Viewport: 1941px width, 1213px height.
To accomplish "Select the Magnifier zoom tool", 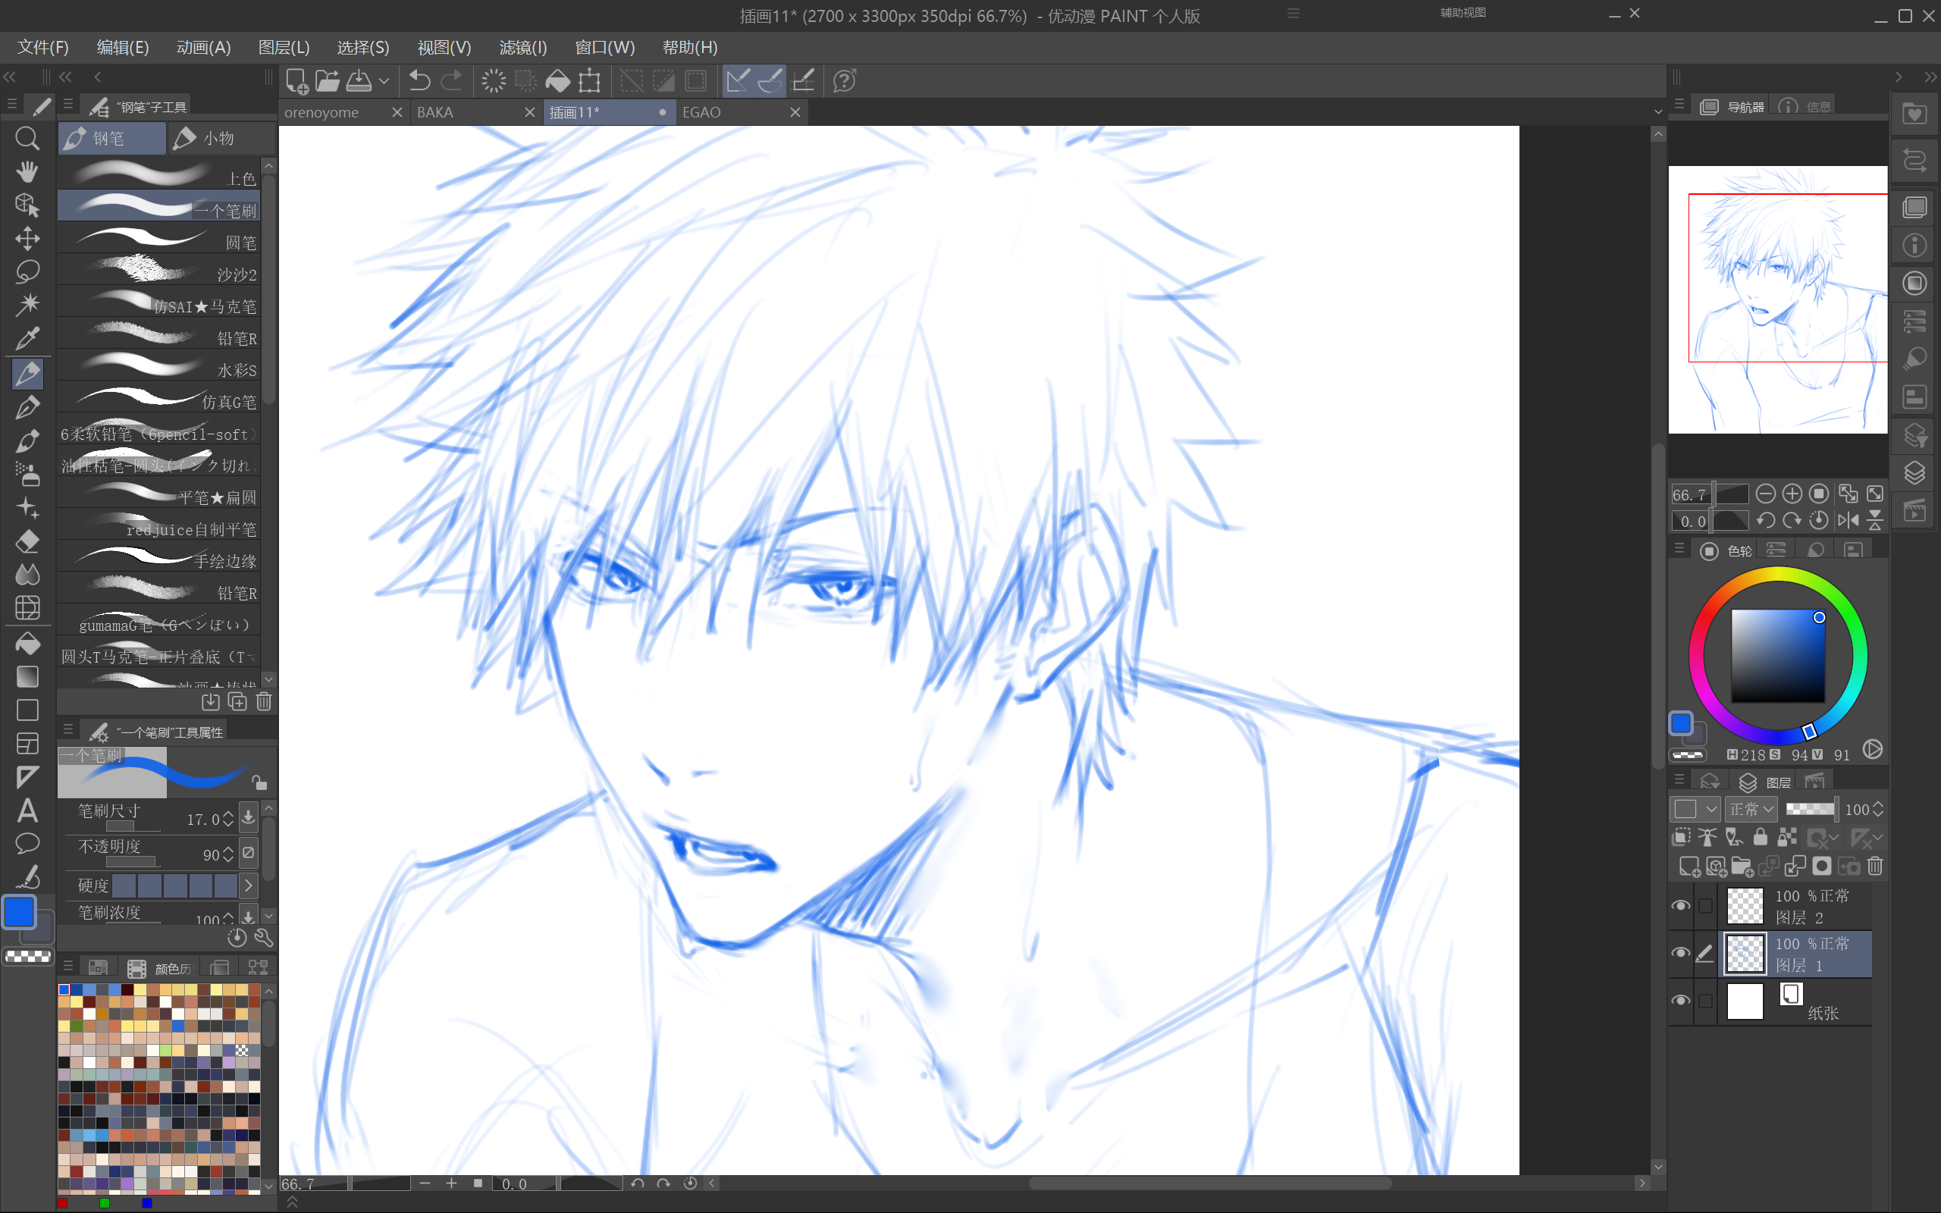I will (27, 139).
